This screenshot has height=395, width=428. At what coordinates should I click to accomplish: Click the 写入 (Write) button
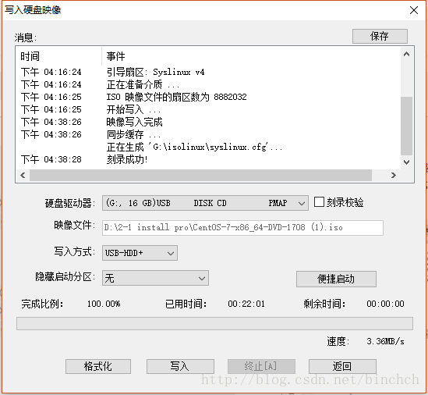180,366
